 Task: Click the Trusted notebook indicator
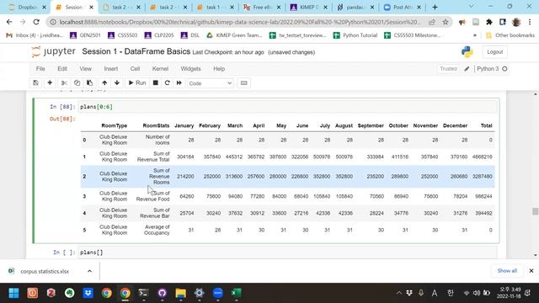pyautogui.click(x=448, y=69)
